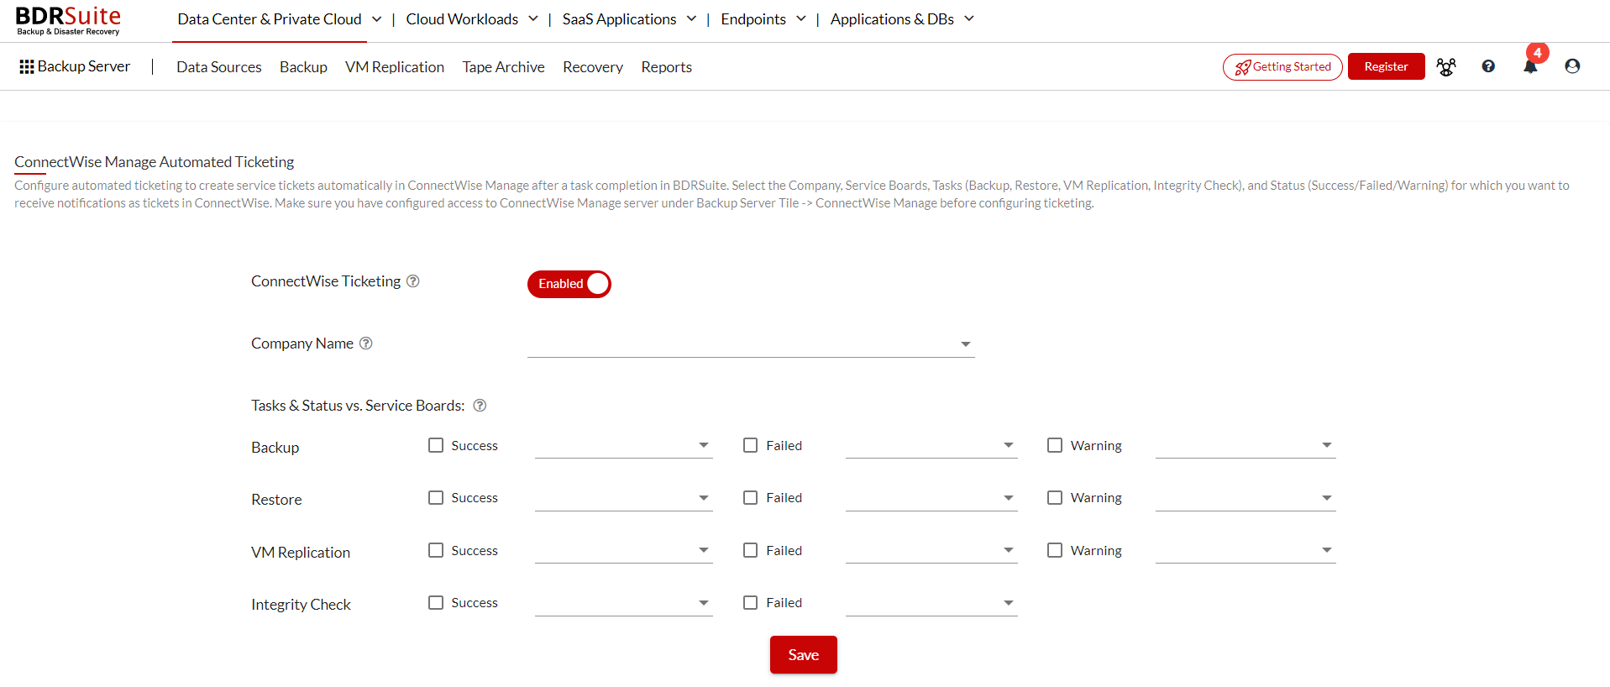Open Restore Success service board dropdown
The image size is (1610, 687).
click(x=624, y=498)
